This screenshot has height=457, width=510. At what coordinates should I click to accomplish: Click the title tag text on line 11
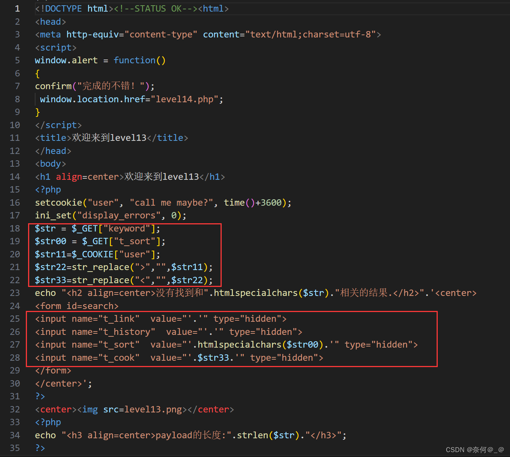point(109,138)
